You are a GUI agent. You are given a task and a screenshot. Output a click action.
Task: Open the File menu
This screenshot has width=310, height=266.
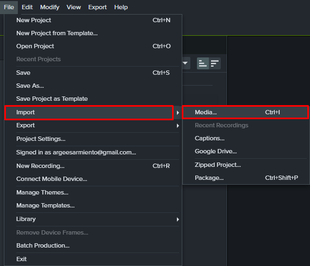(x=9, y=7)
